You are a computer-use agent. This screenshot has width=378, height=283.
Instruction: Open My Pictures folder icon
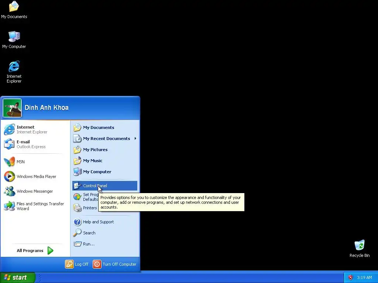coord(78,150)
